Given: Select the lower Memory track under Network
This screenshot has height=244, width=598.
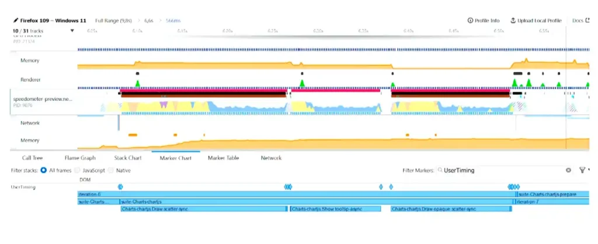Looking at the screenshot, I should (x=30, y=140).
